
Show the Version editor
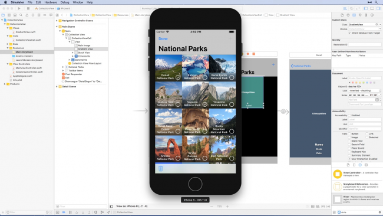point(358,9)
